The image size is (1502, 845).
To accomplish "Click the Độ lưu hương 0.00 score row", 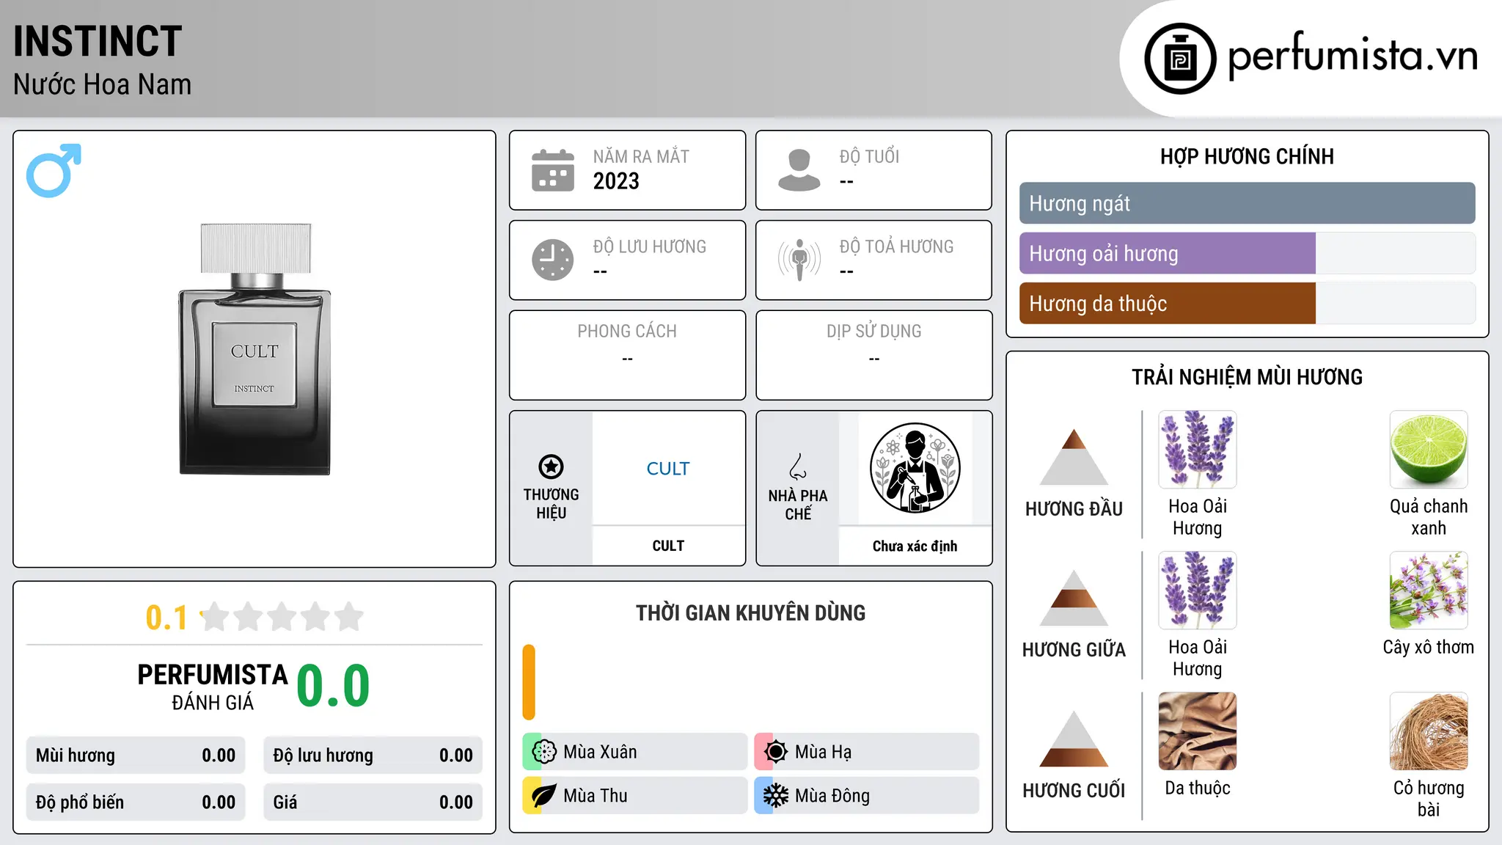I will pos(373,756).
